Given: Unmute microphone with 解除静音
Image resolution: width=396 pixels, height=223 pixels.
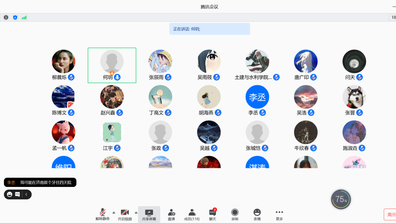Looking at the screenshot, I should pyautogui.click(x=103, y=214).
